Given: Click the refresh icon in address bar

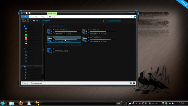Looking at the screenshot, I should pyautogui.click(x=104, y=21).
